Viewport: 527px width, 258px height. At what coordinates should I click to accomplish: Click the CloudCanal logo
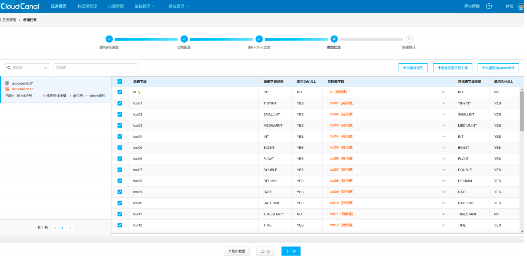(20, 6)
